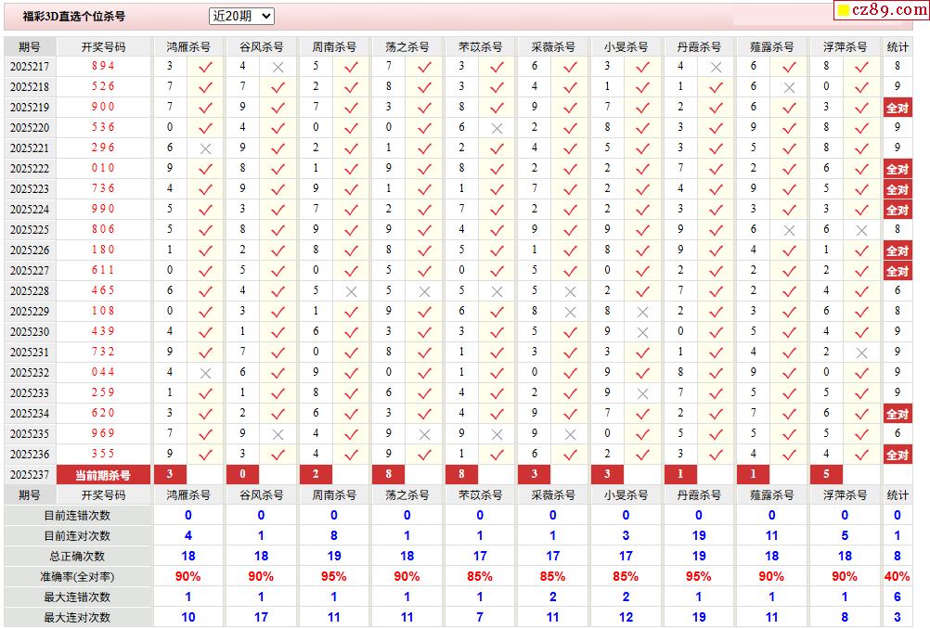Click the 全对 badge in period 2025222 row
This screenshot has height=629, width=930.
[898, 169]
